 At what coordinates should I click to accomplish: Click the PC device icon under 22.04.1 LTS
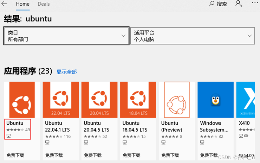click(47, 142)
